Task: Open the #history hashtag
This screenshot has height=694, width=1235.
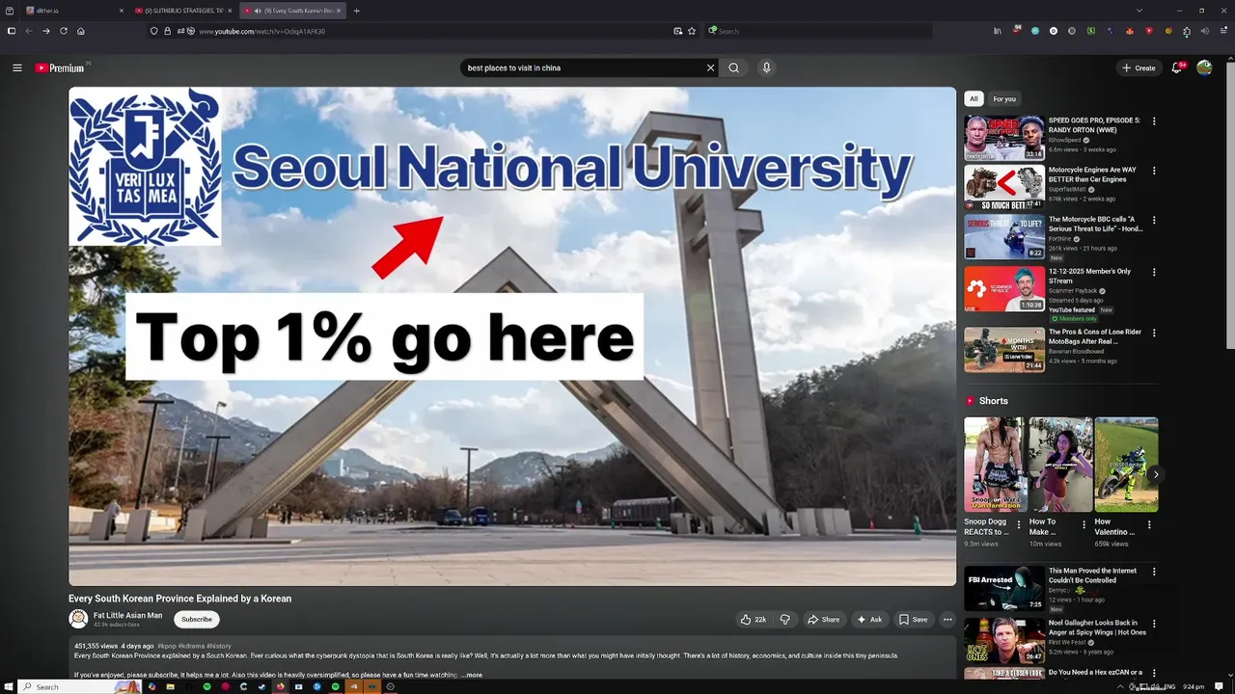Action: [219, 646]
